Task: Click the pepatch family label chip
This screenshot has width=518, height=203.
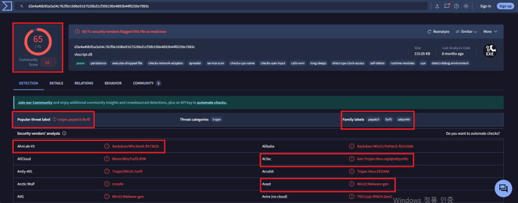Action: [x=374, y=119]
